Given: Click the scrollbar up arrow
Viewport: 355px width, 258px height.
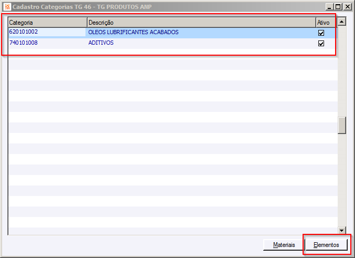Looking at the screenshot, I should click(342, 22).
